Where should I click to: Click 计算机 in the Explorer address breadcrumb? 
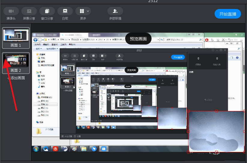pyautogui.click(x=53, y=39)
